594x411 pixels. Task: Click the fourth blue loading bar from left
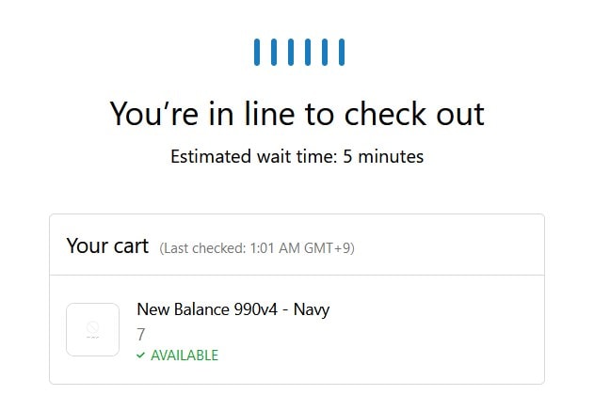coord(307,52)
